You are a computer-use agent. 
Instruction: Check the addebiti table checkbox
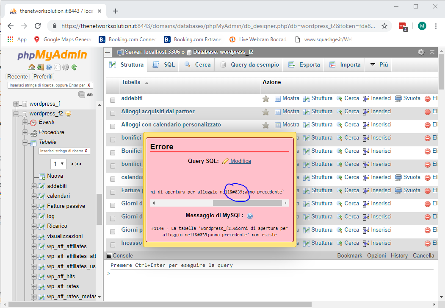(113, 100)
